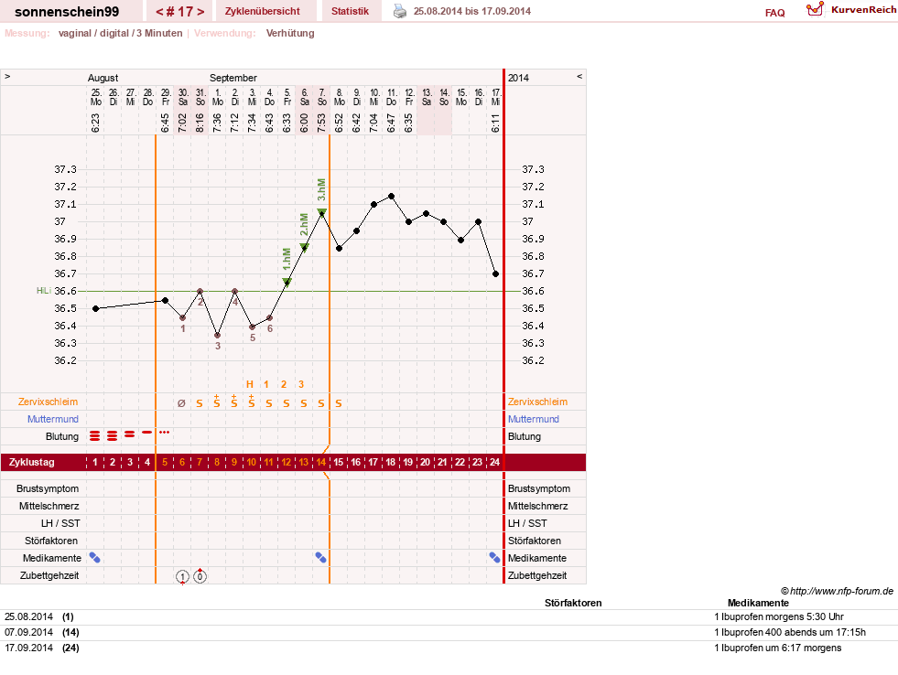Click '1 Ibuprofen 400 abends um 17:15h' entry
898x675 pixels.
(x=790, y=632)
